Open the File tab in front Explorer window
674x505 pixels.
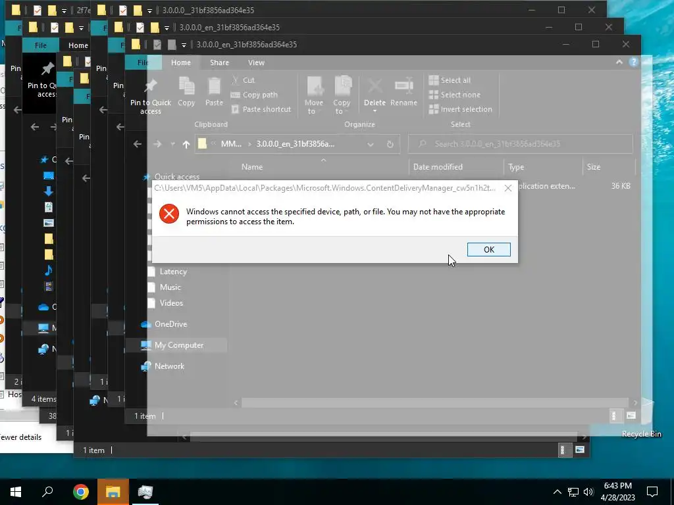tap(143, 62)
